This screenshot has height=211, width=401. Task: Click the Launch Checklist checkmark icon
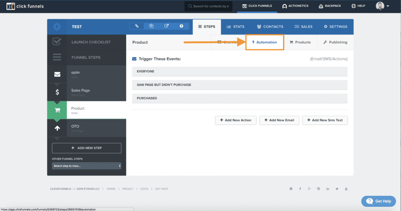[57, 41]
